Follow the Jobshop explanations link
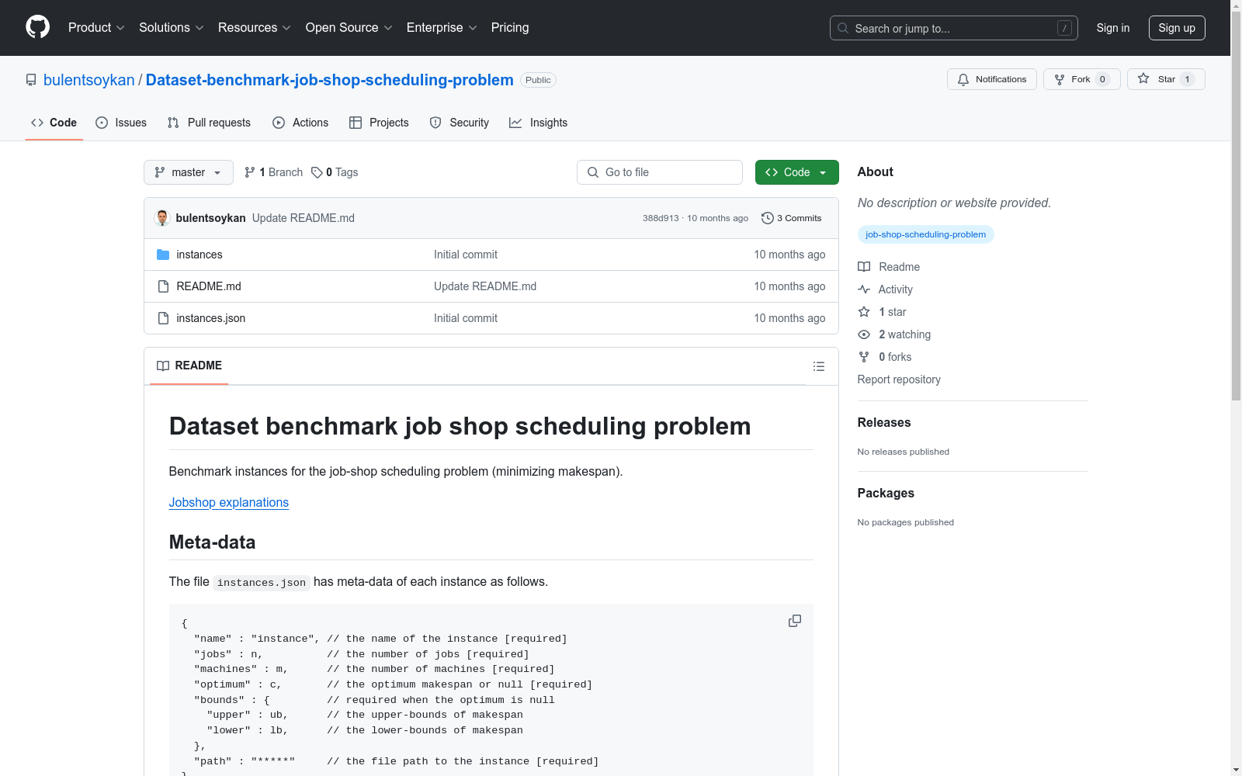Image resolution: width=1242 pixels, height=776 pixels. pos(229,502)
